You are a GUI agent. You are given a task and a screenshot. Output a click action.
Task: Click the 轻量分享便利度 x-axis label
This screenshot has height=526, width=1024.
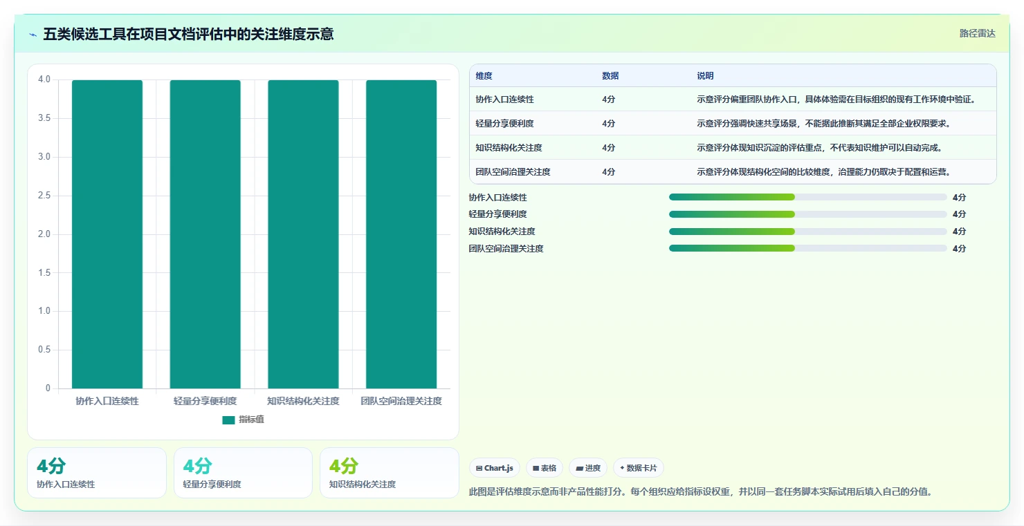[205, 401]
